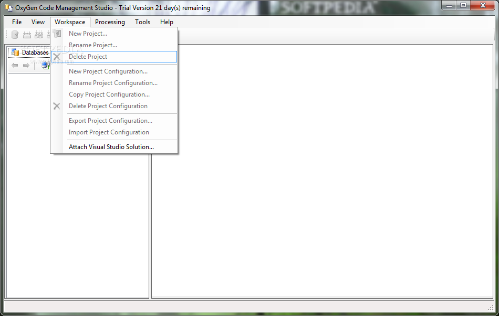The height and width of the screenshot is (316, 499).
Task: Select the Databases tab
Action: click(29, 52)
